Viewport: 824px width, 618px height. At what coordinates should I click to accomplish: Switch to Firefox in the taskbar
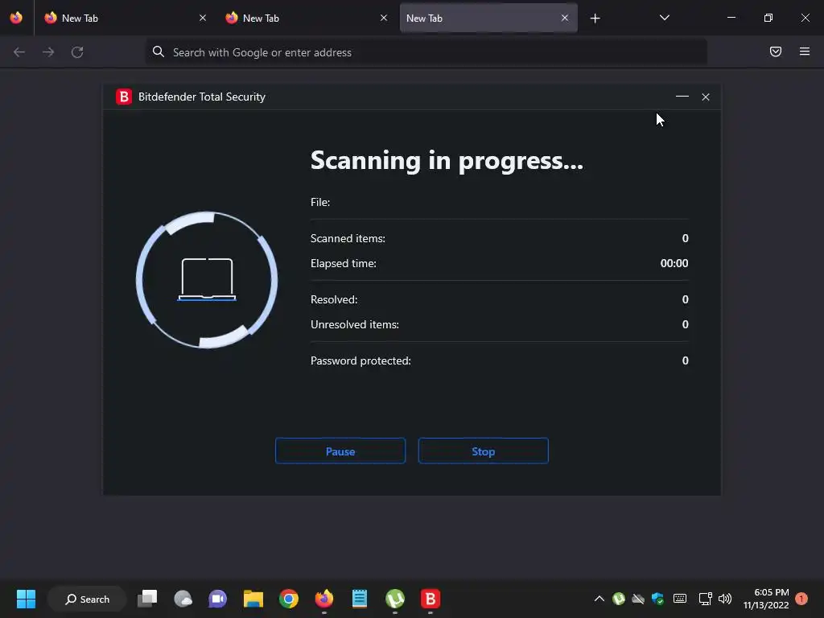[324, 599]
